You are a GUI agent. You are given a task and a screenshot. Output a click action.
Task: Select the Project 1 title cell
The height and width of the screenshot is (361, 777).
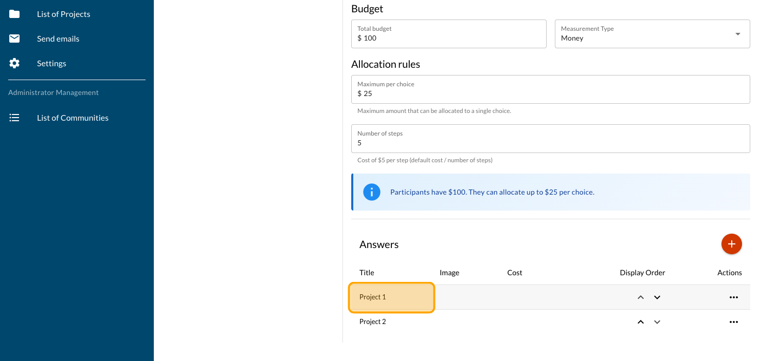391,297
